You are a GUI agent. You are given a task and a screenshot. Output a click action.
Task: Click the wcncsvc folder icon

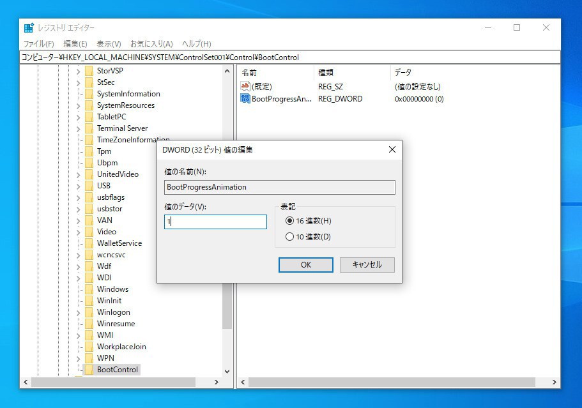89,255
